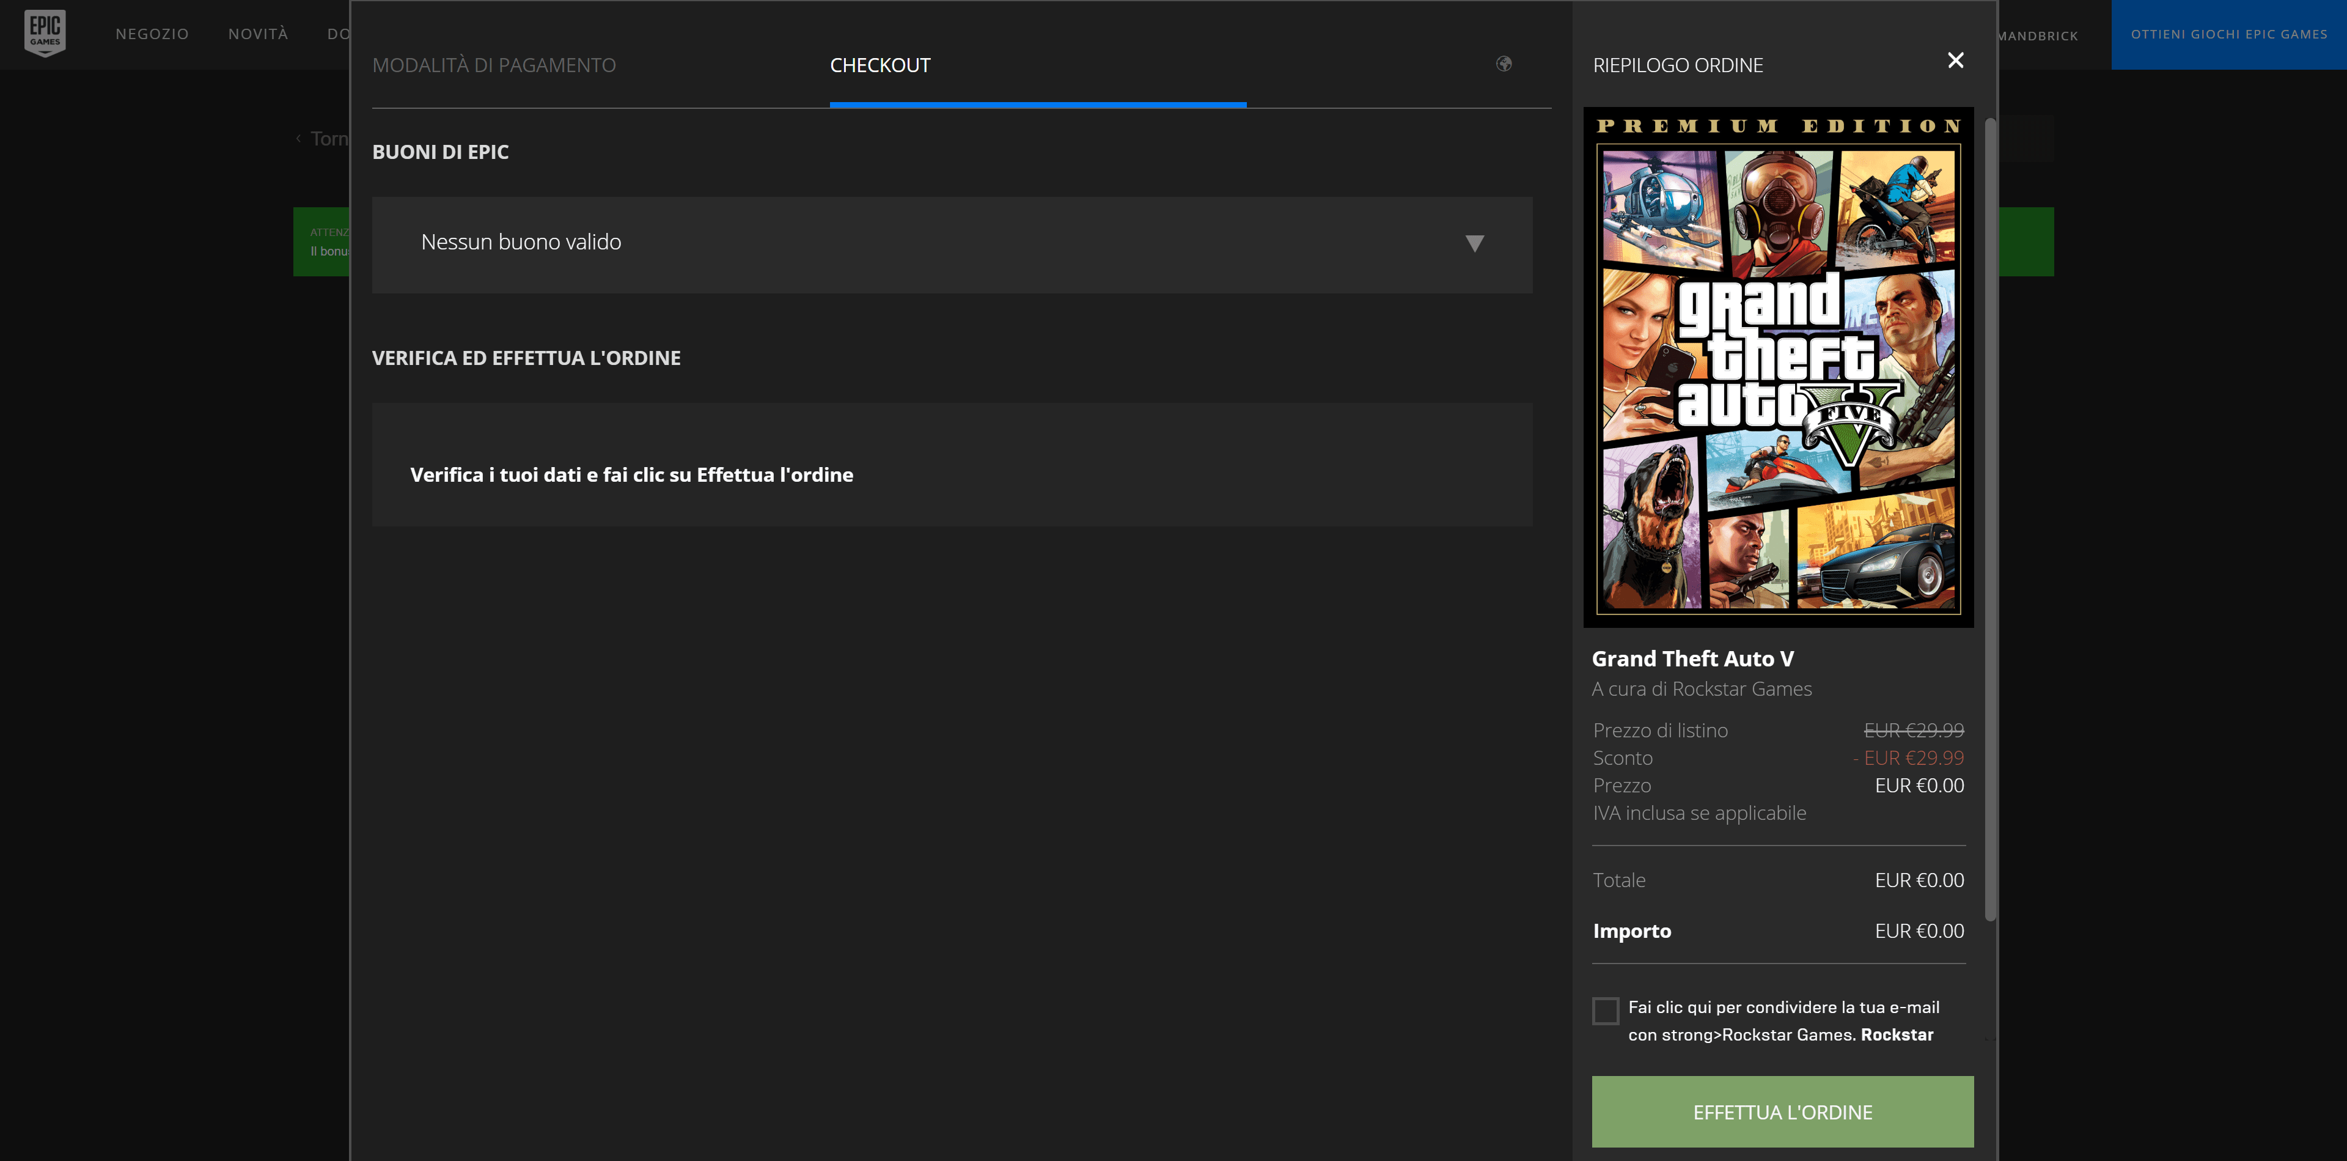
Task: Open the Novità menu item
Action: 258,34
